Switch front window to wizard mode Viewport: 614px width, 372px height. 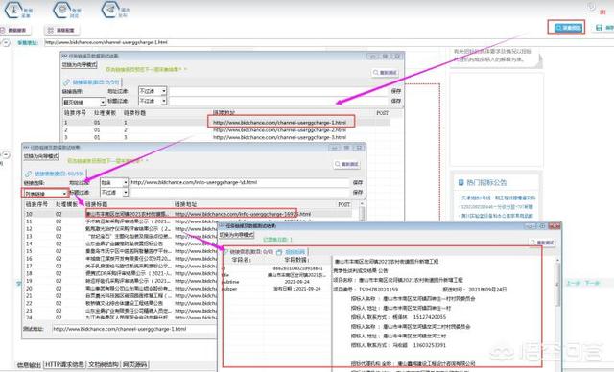coord(237,235)
